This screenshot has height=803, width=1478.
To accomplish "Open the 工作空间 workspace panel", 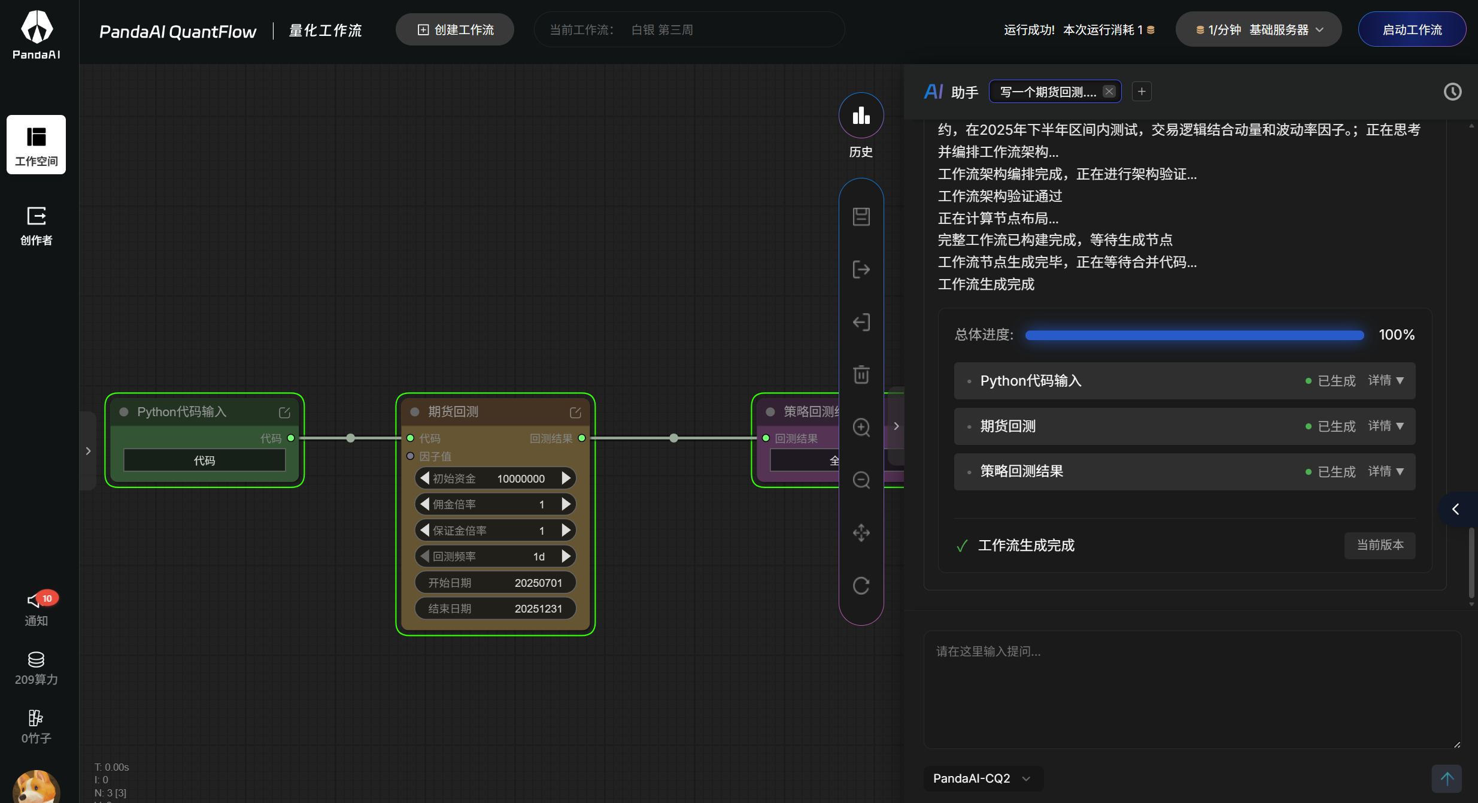I will click(x=36, y=144).
